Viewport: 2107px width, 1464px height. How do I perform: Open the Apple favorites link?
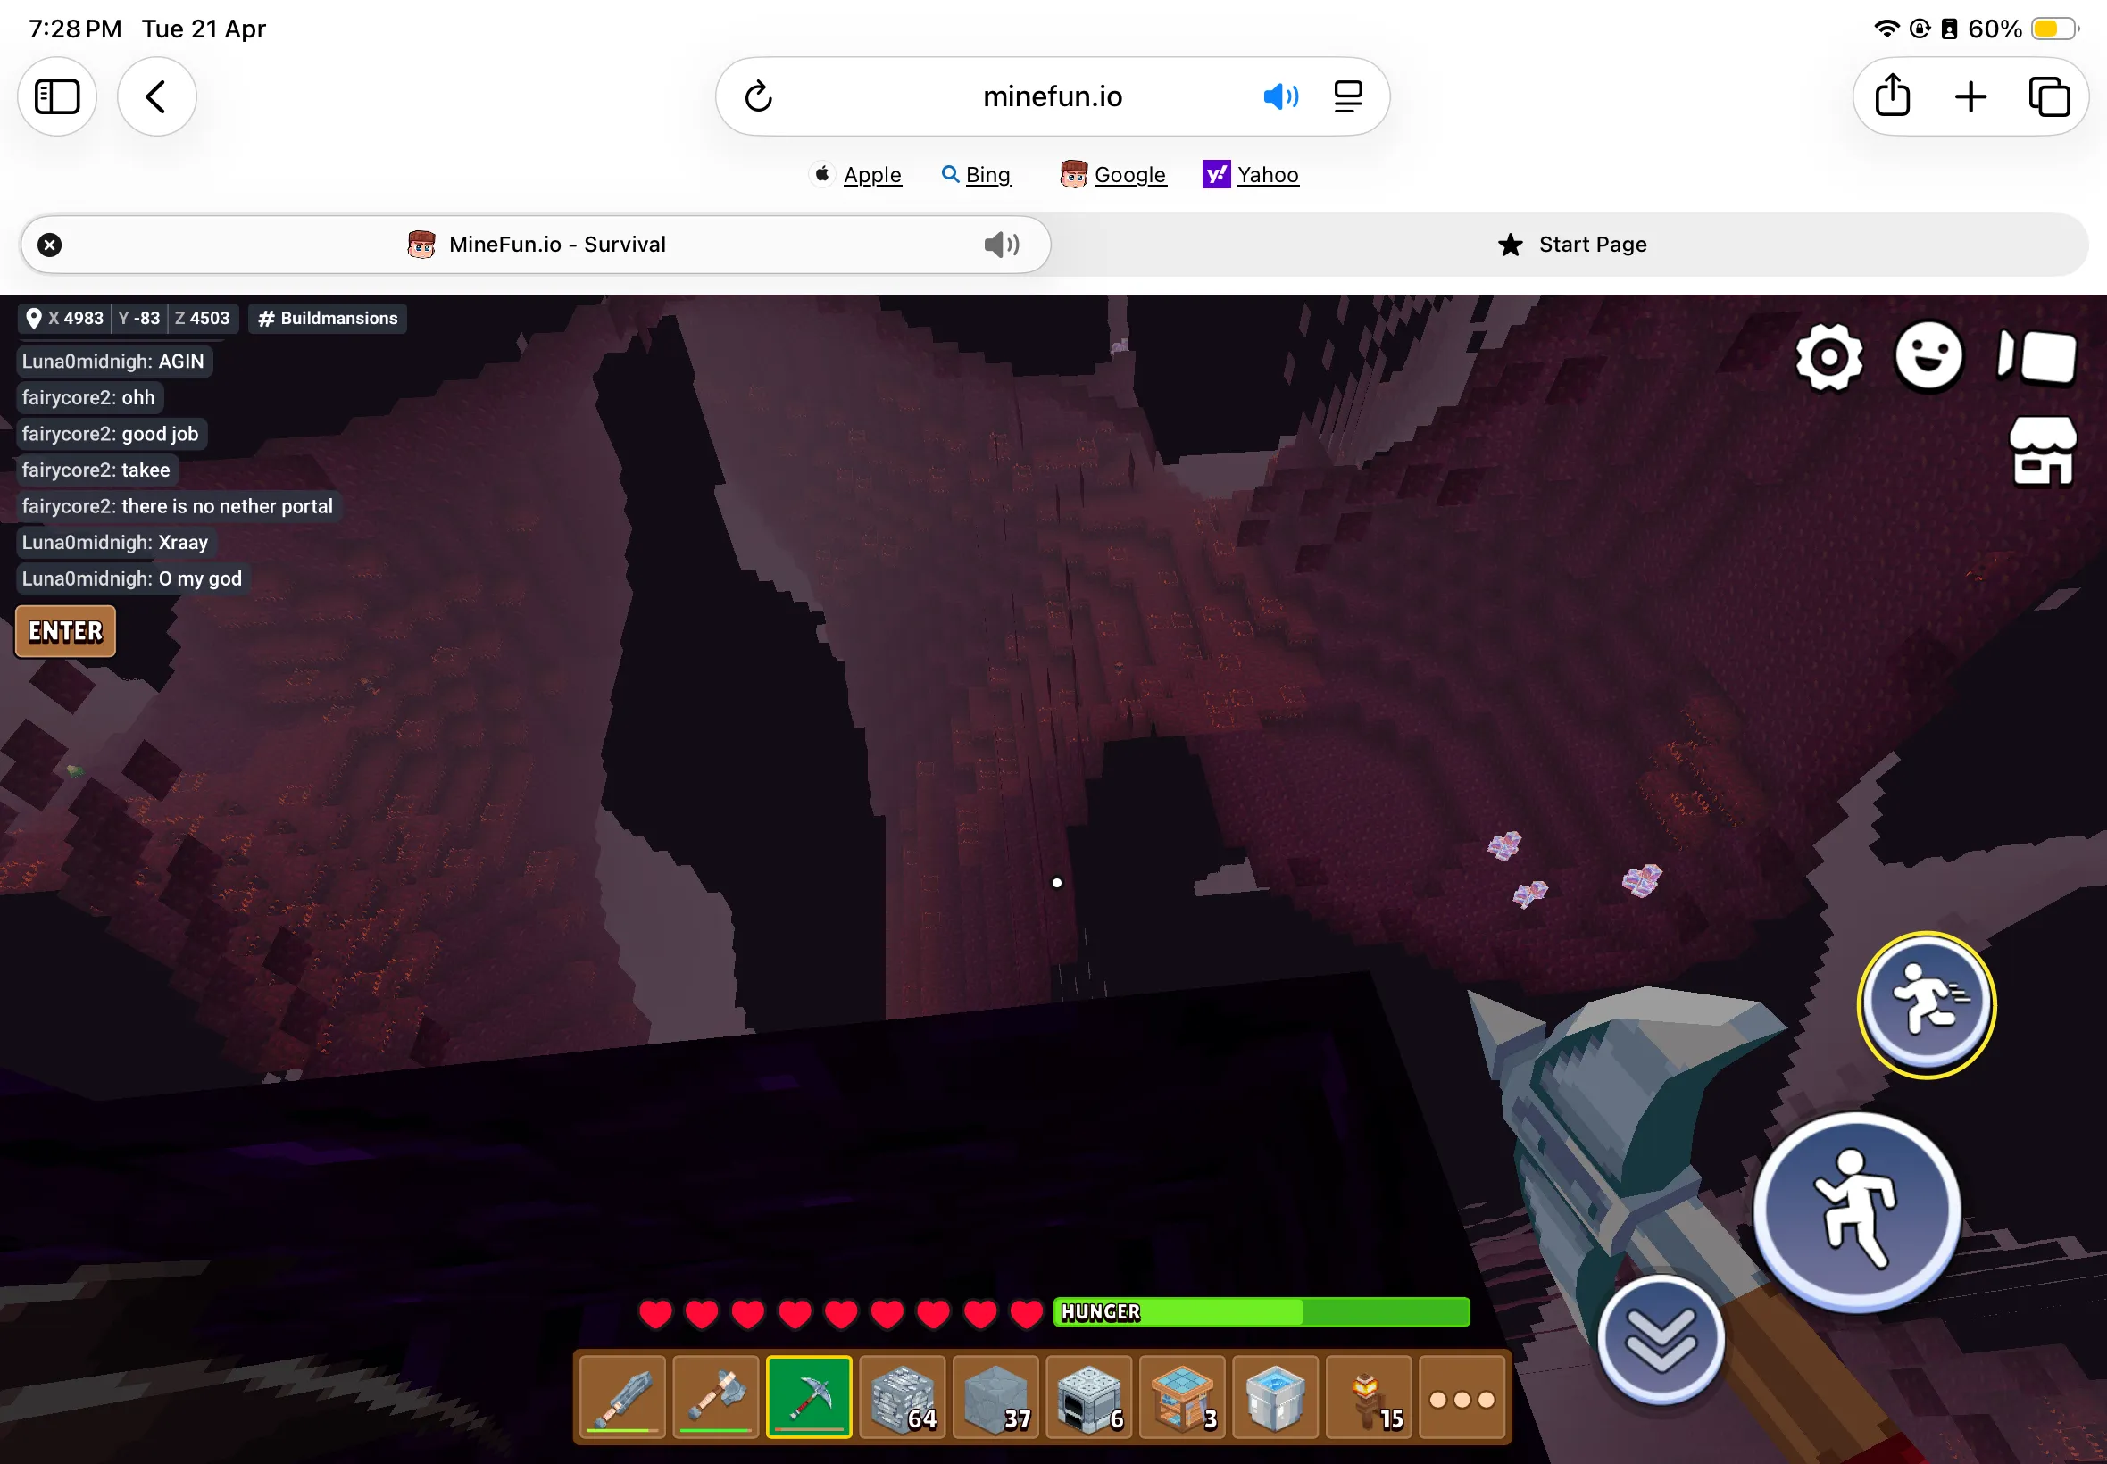tap(858, 174)
